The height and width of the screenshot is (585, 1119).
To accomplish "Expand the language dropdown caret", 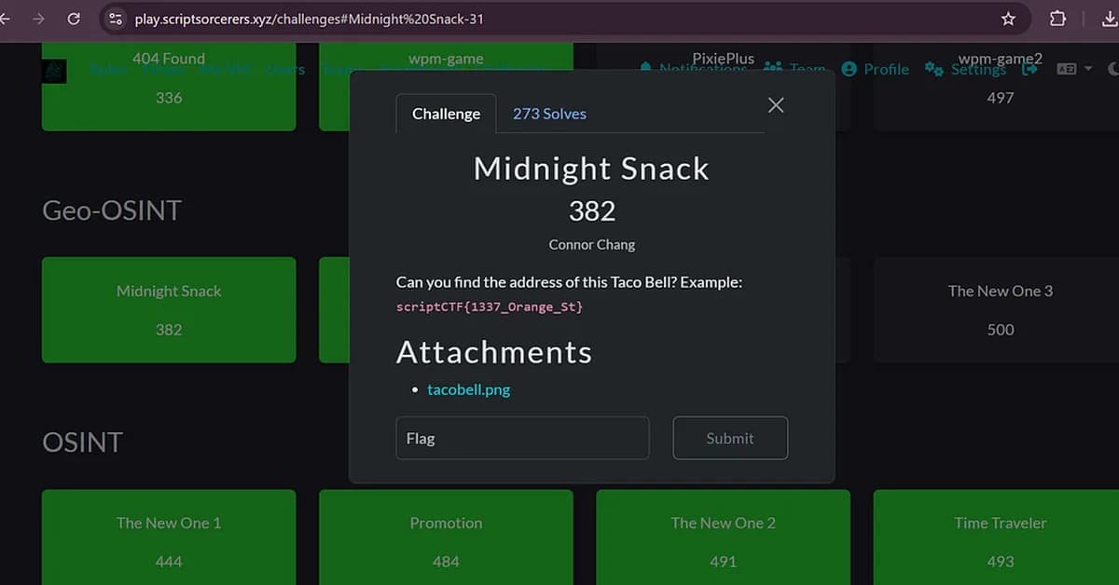I will pyautogui.click(x=1087, y=69).
